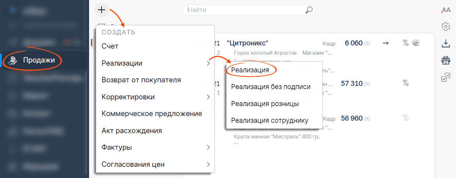Expand the Корректировки submenu
This screenshot has height=178, width=456.
pyautogui.click(x=155, y=97)
